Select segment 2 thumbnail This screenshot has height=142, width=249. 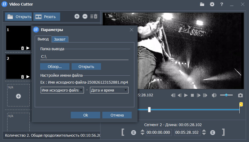click(18, 67)
